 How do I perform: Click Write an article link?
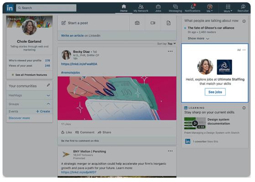pos(72,35)
